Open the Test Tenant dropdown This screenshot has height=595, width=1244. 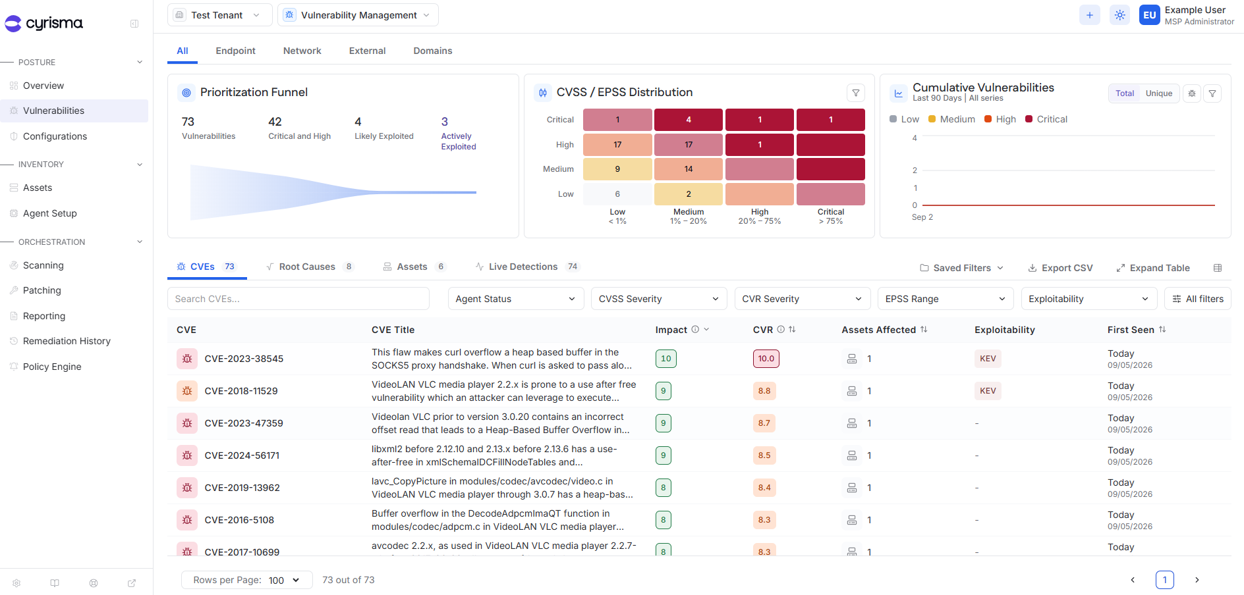pos(219,15)
